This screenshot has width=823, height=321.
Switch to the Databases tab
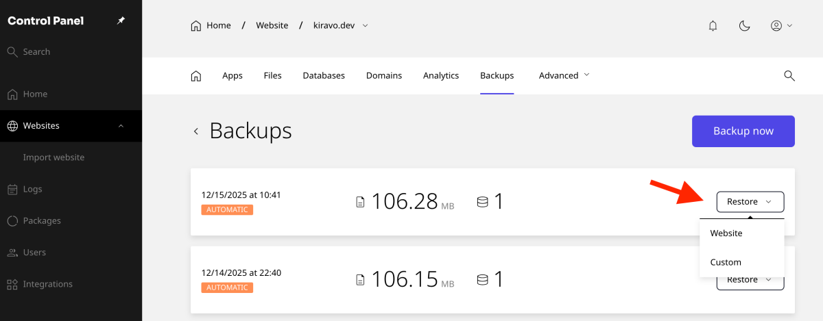pos(324,76)
